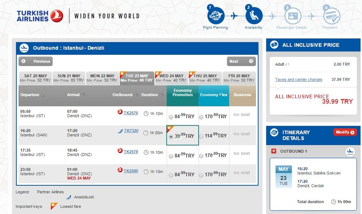Click the red WED 24 MAY arrival note

tap(79, 178)
